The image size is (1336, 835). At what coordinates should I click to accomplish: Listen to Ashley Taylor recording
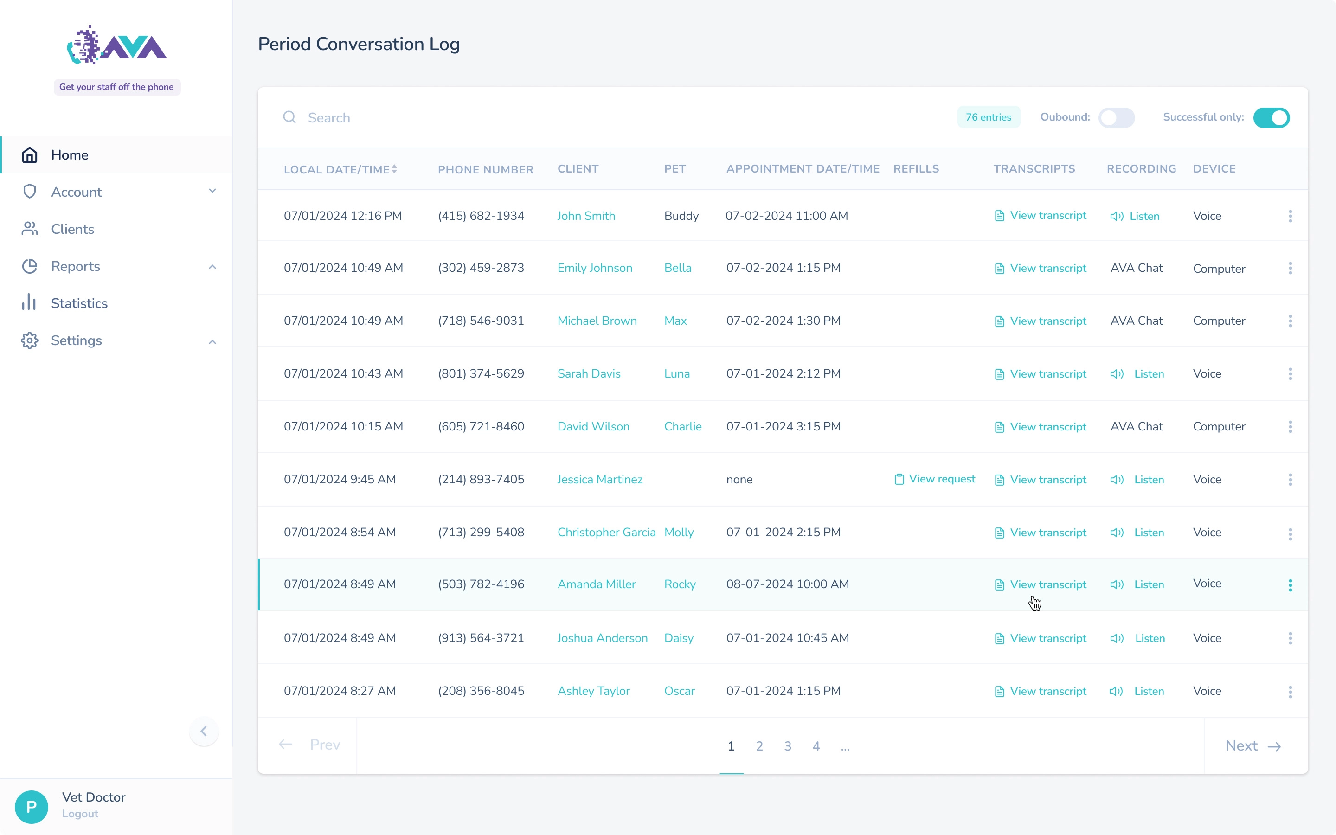1137,691
